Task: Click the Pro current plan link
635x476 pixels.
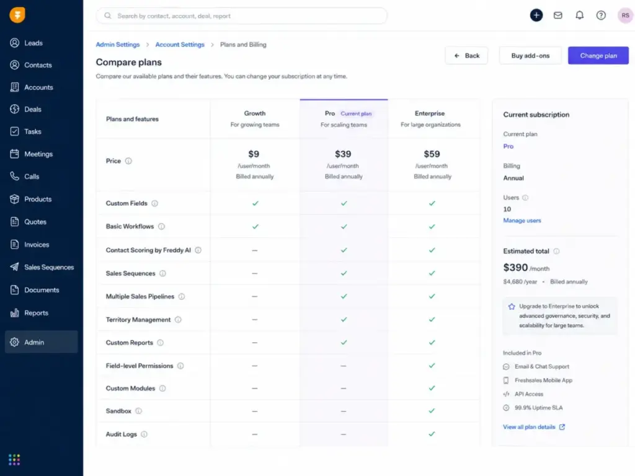Action: tap(508, 146)
